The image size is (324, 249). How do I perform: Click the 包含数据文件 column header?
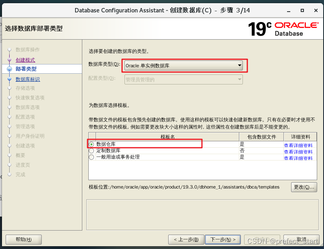(262, 137)
